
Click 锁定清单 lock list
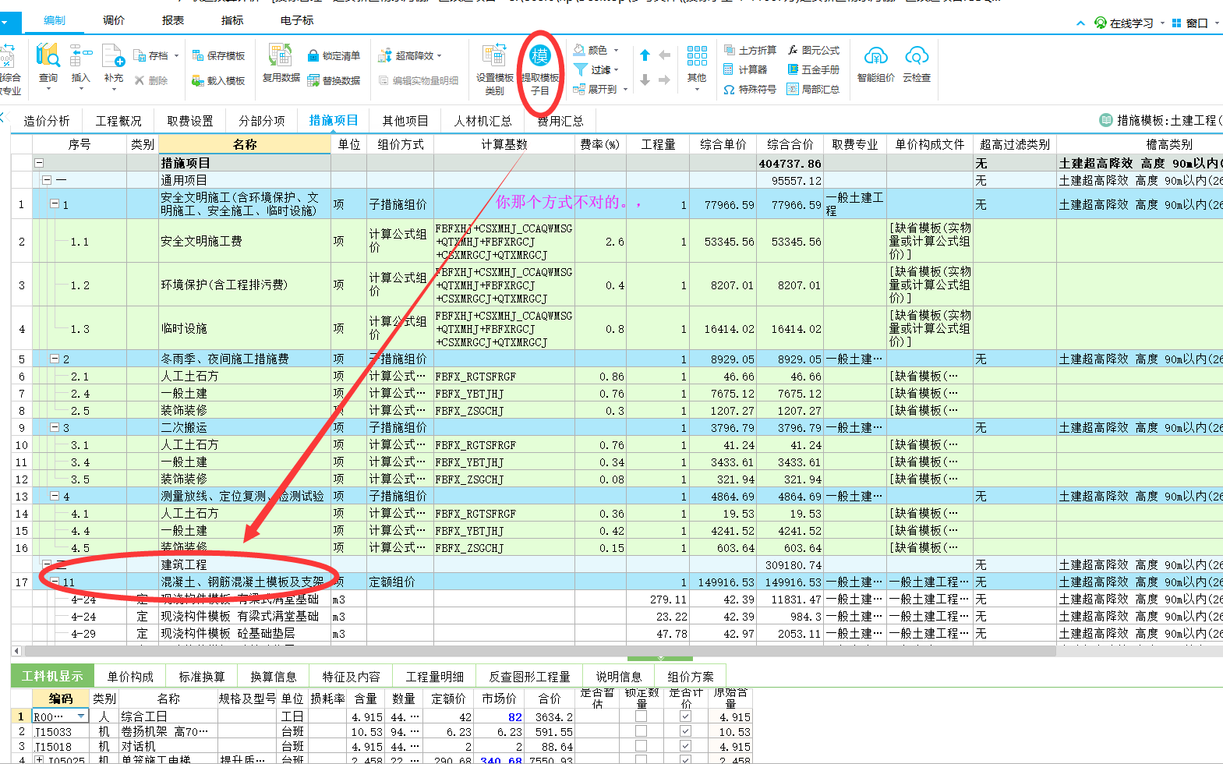(334, 56)
